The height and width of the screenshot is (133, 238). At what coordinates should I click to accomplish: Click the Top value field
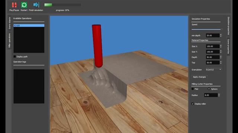[x=212, y=62]
